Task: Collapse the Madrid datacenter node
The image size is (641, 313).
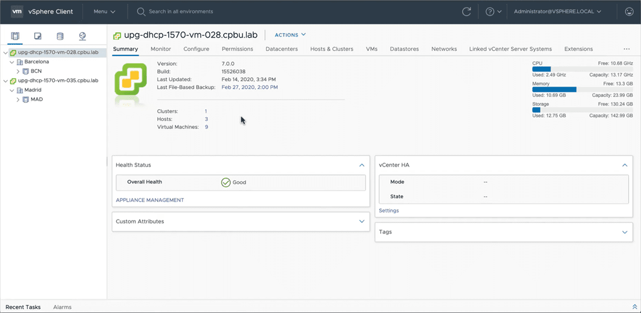Action: (12, 90)
